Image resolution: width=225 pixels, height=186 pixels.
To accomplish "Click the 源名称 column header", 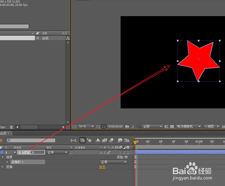I will (17, 147).
